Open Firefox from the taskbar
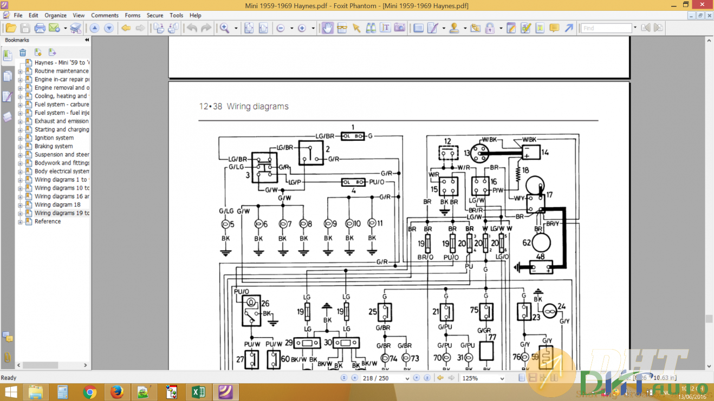The image size is (714, 401). point(116,392)
